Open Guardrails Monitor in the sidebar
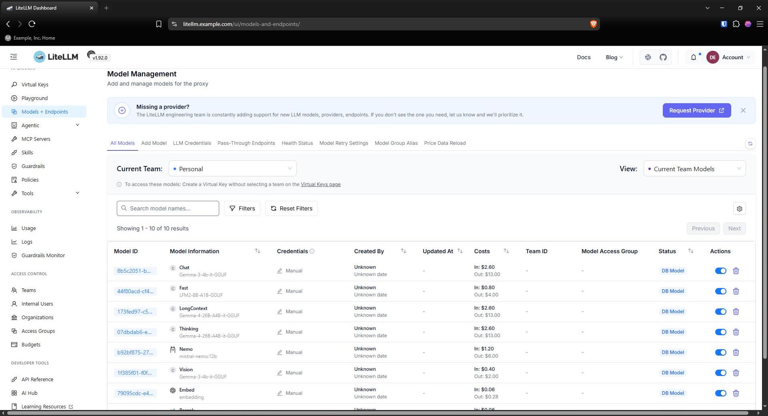Image resolution: width=768 pixels, height=416 pixels. click(x=44, y=255)
